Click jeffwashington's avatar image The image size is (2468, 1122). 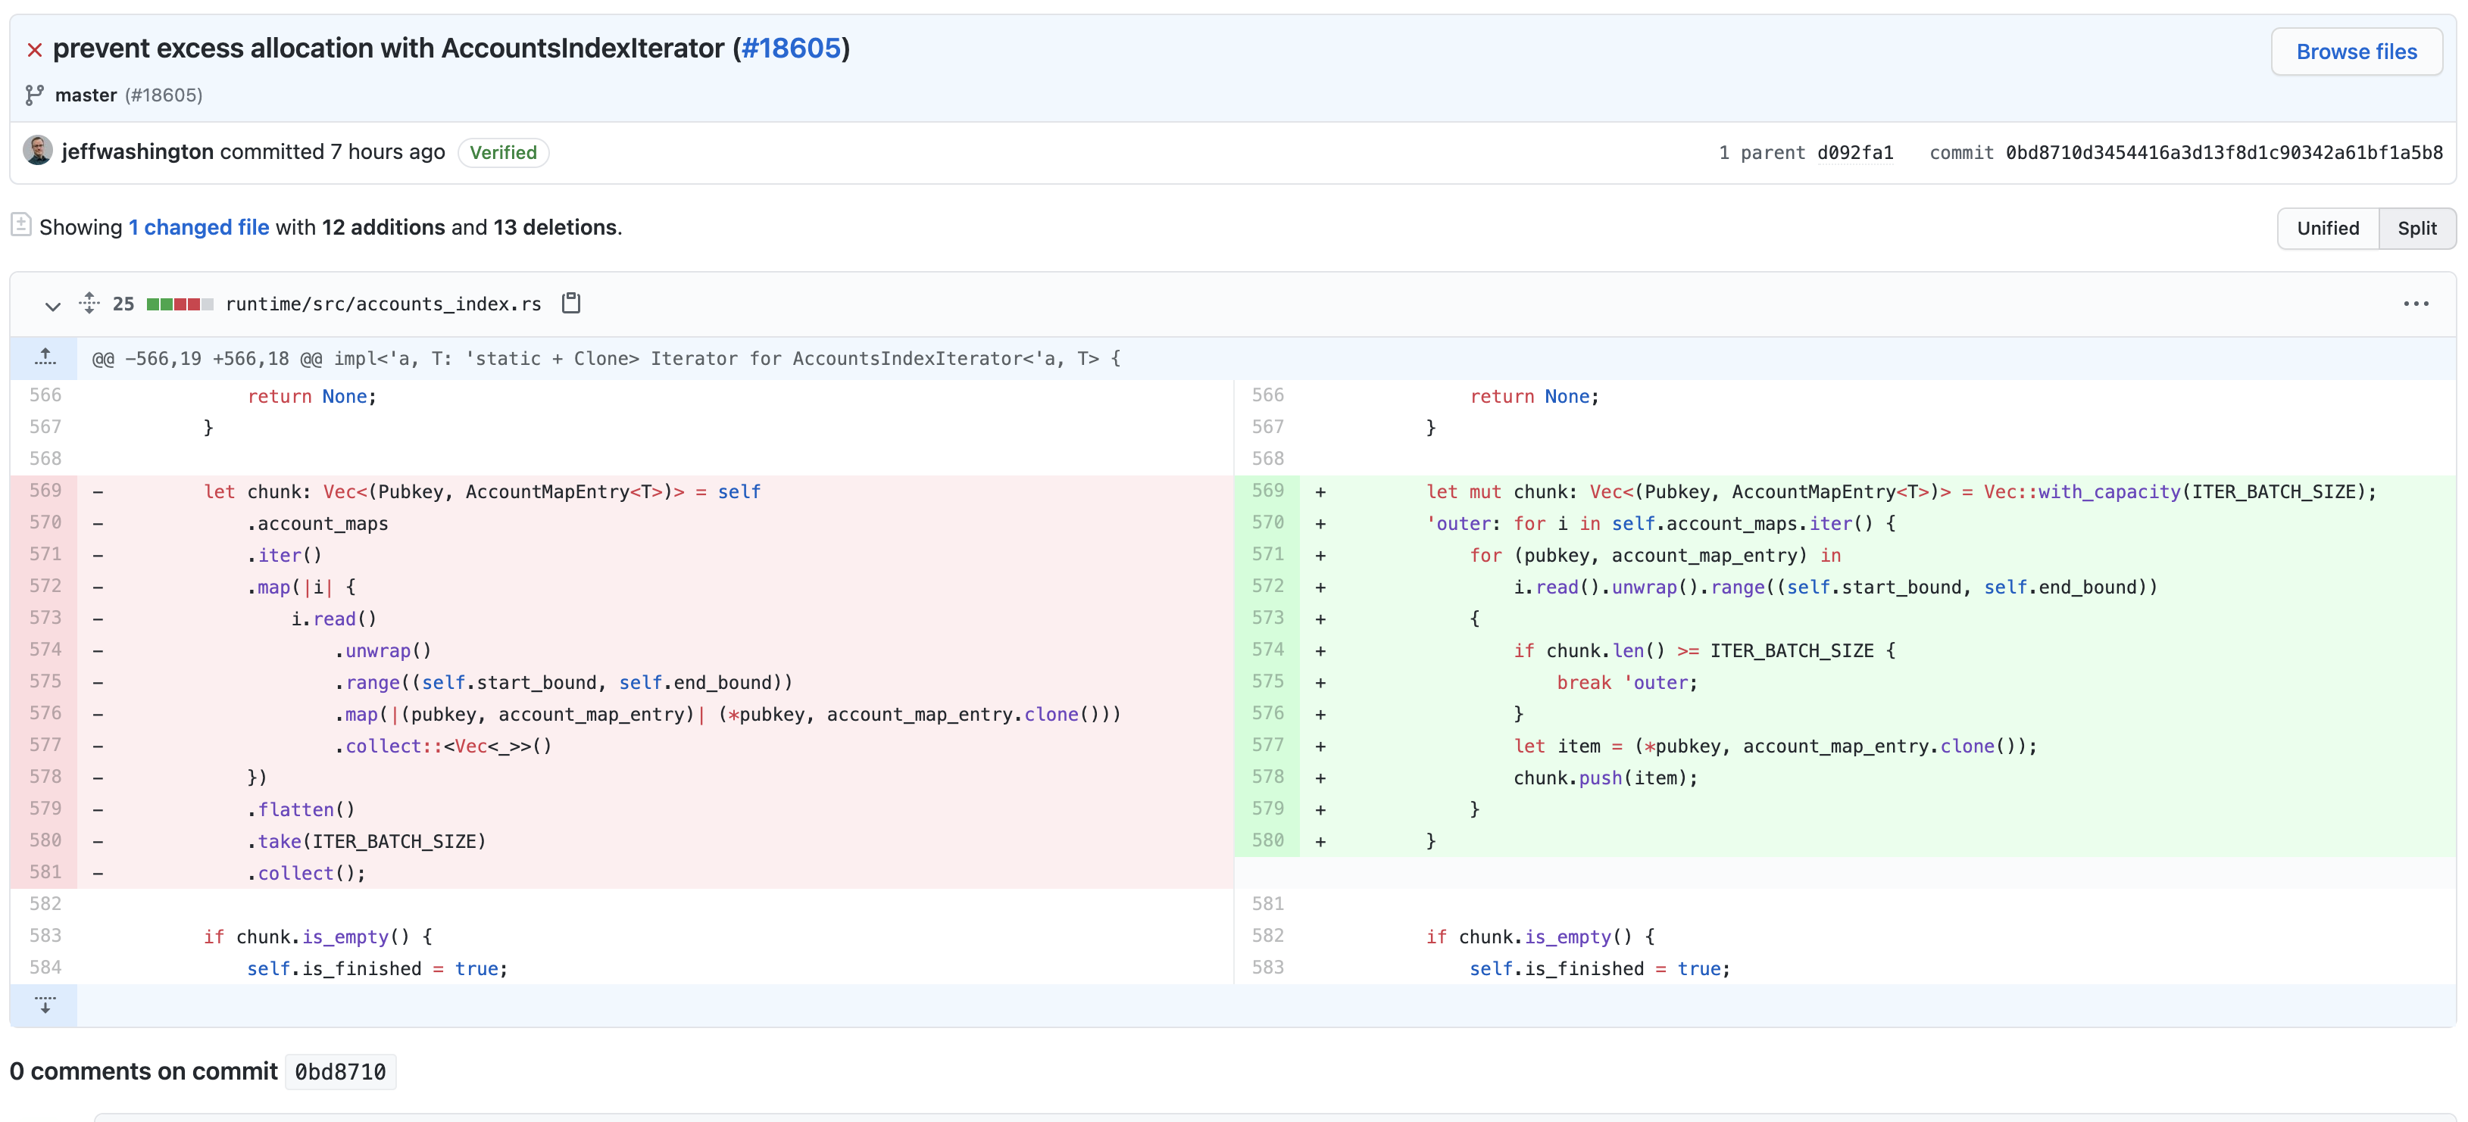click(x=37, y=151)
